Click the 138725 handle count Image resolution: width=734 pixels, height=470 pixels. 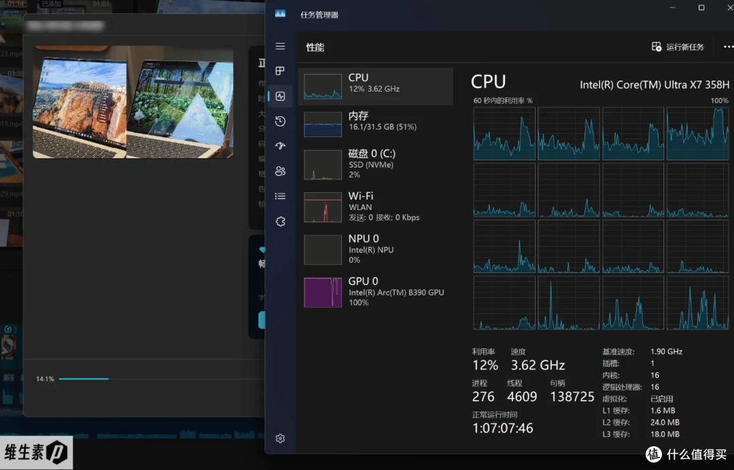tap(572, 397)
